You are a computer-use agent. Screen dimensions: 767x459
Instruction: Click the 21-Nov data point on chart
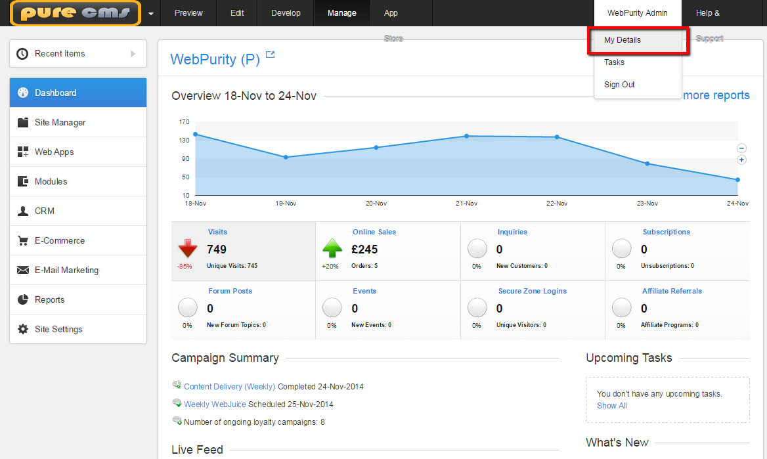466,136
